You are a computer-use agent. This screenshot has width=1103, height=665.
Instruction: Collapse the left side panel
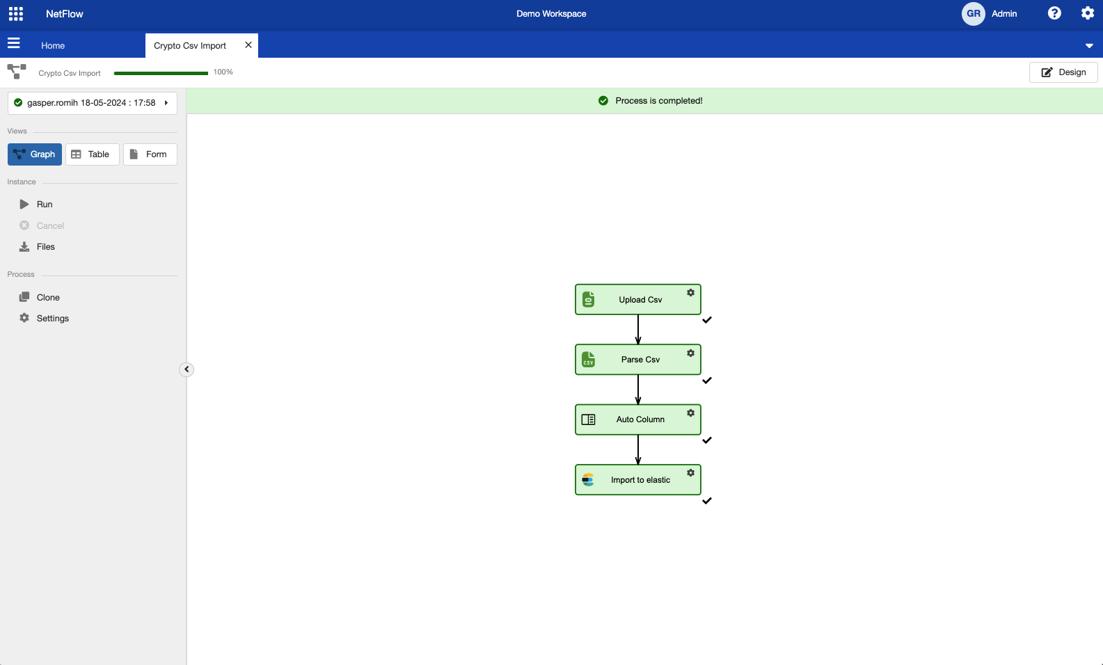pos(187,369)
